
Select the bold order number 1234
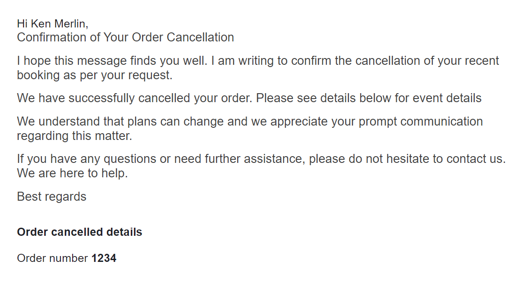pos(104,258)
